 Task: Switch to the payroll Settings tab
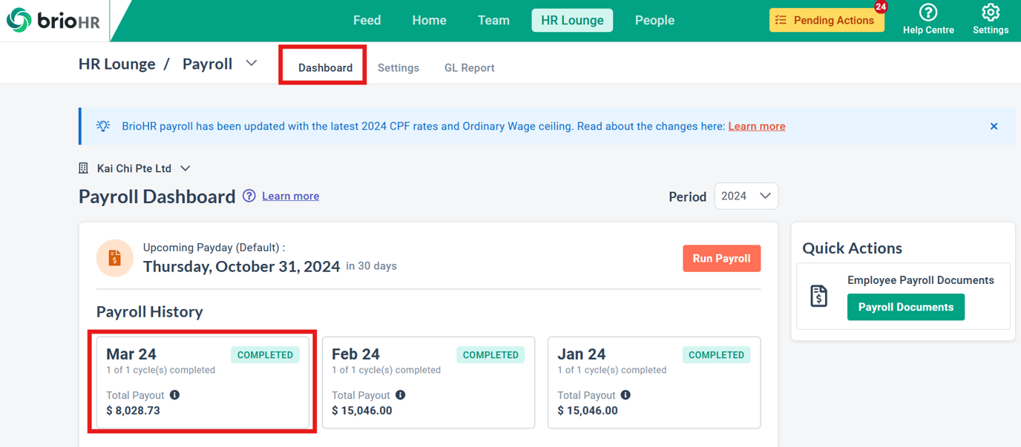coord(398,67)
